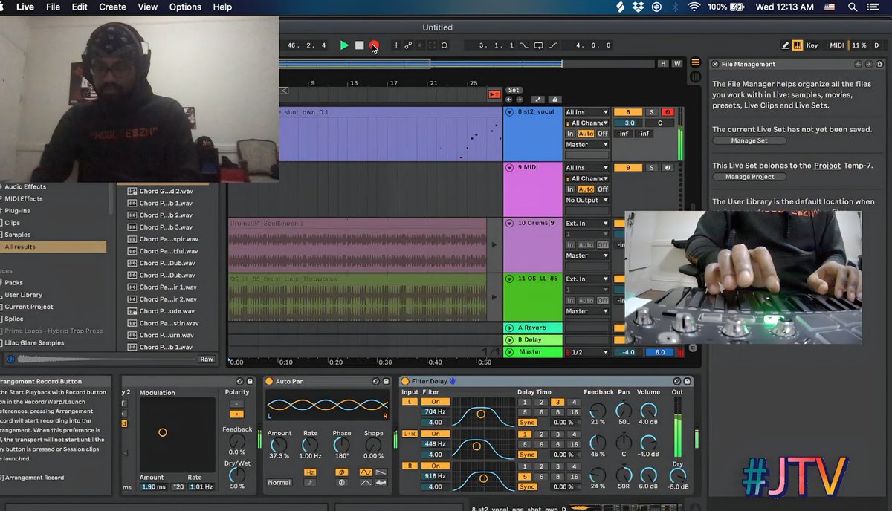This screenshot has height=511, width=892.
Task: Deactivate track 8 with its activator button
Action: click(628, 112)
